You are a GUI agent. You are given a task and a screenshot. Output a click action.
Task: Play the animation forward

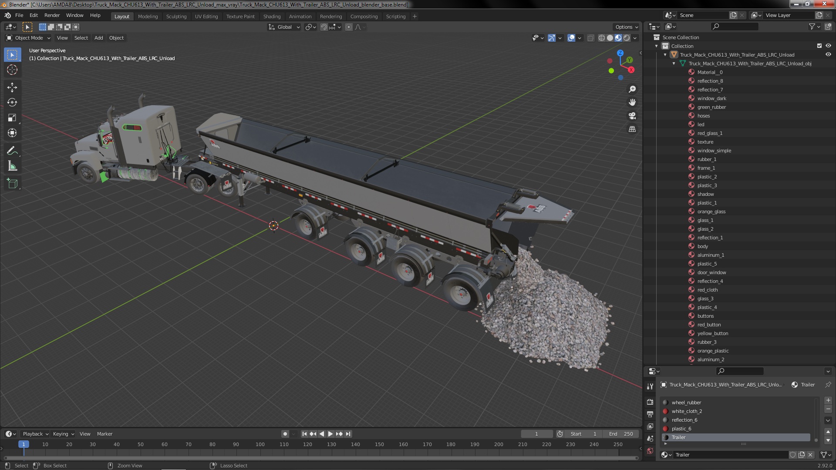330,434
